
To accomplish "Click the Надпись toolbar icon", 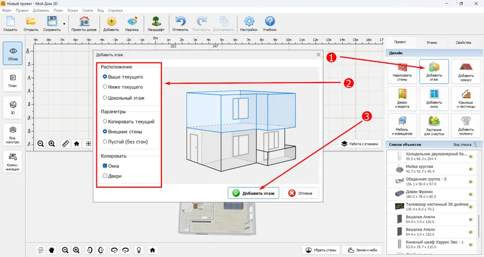I will (x=132, y=24).
